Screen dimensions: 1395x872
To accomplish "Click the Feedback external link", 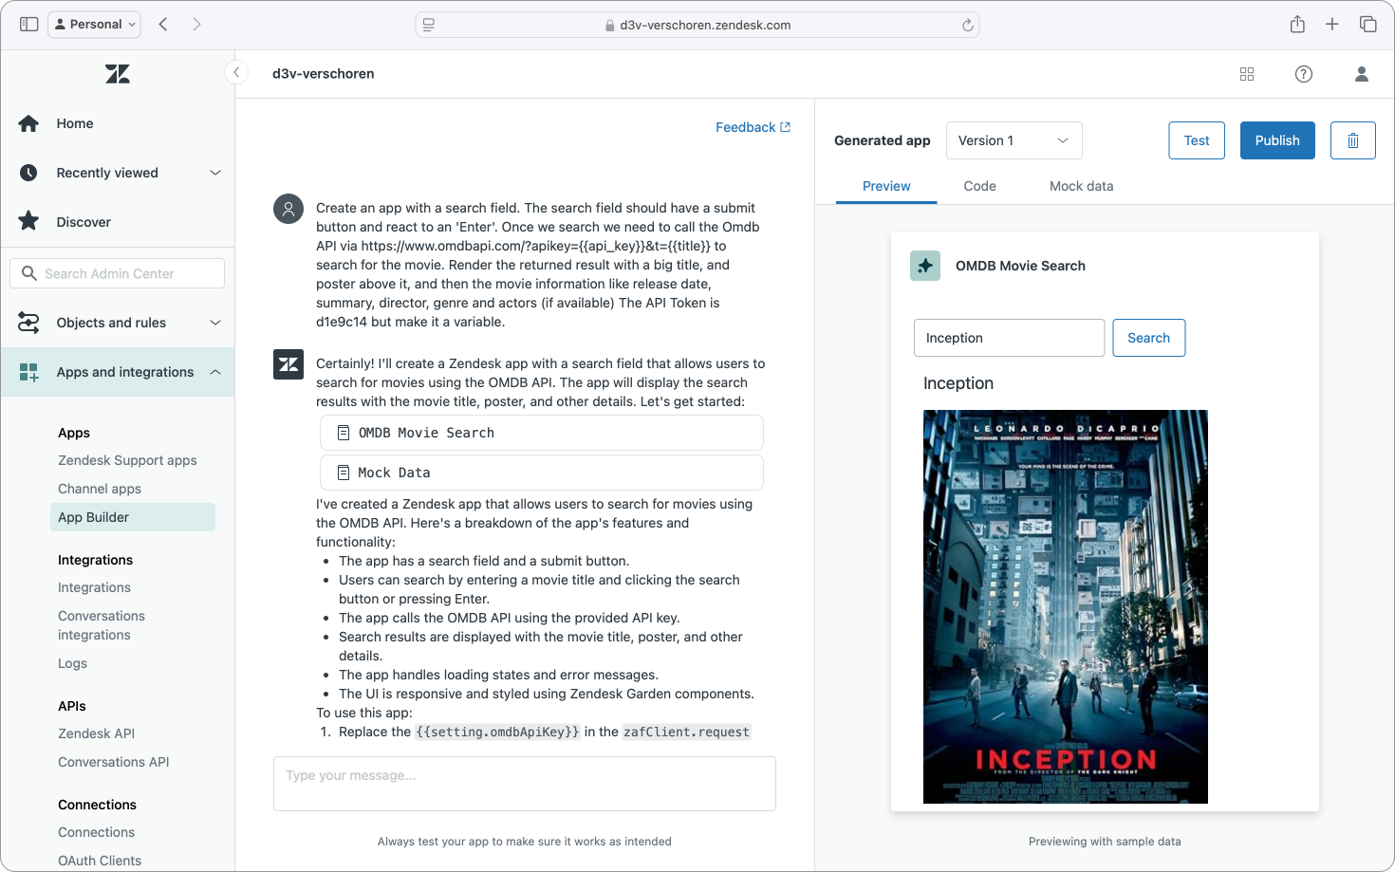I will (x=753, y=127).
